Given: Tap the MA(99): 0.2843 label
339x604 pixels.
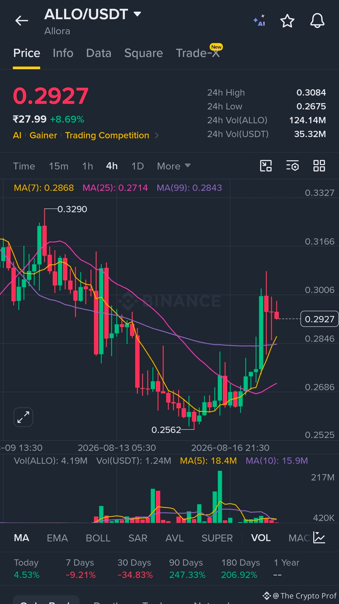Looking at the screenshot, I should [x=189, y=188].
